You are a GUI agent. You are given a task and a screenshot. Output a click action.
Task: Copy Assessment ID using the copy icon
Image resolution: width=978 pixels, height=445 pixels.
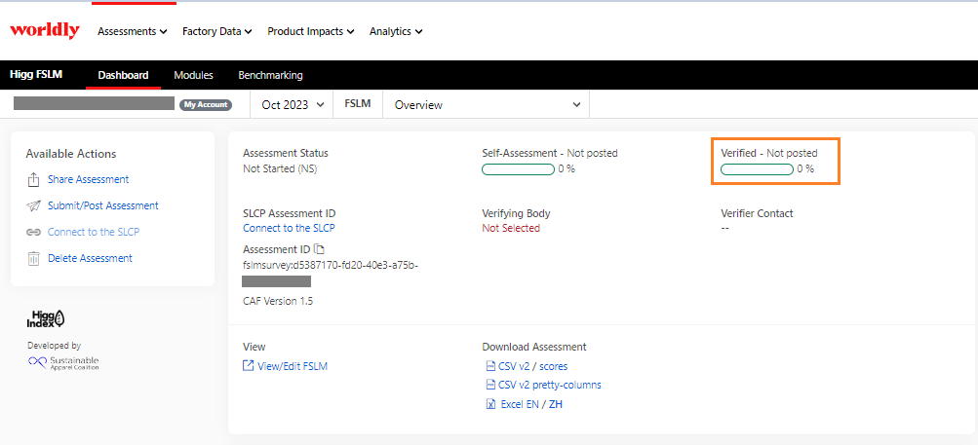[318, 249]
